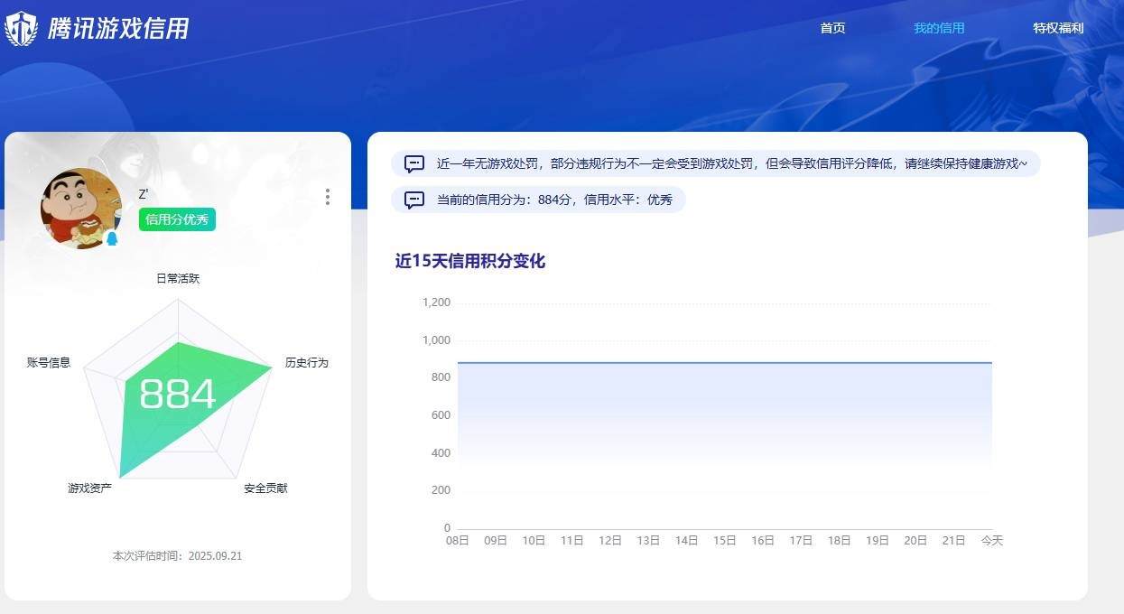Click the 15日 axis label on chart
1124x614 pixels.
tap(725, 541)
